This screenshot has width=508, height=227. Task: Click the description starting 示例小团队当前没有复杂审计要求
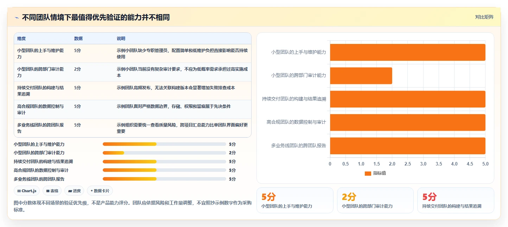(x=182, y=72)
